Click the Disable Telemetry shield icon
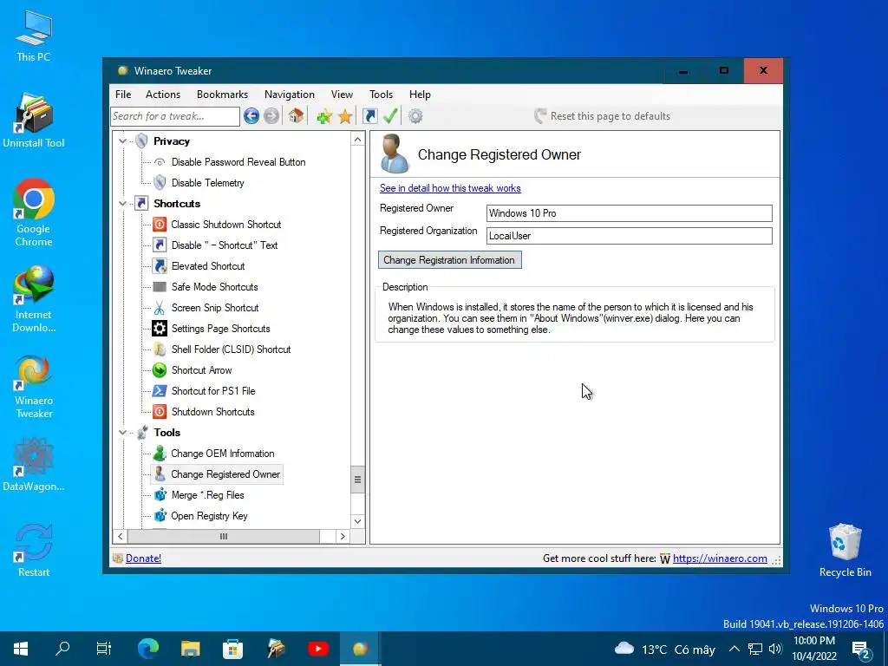Viewport: 888px width, 666px height. click(x=160, y=182)
